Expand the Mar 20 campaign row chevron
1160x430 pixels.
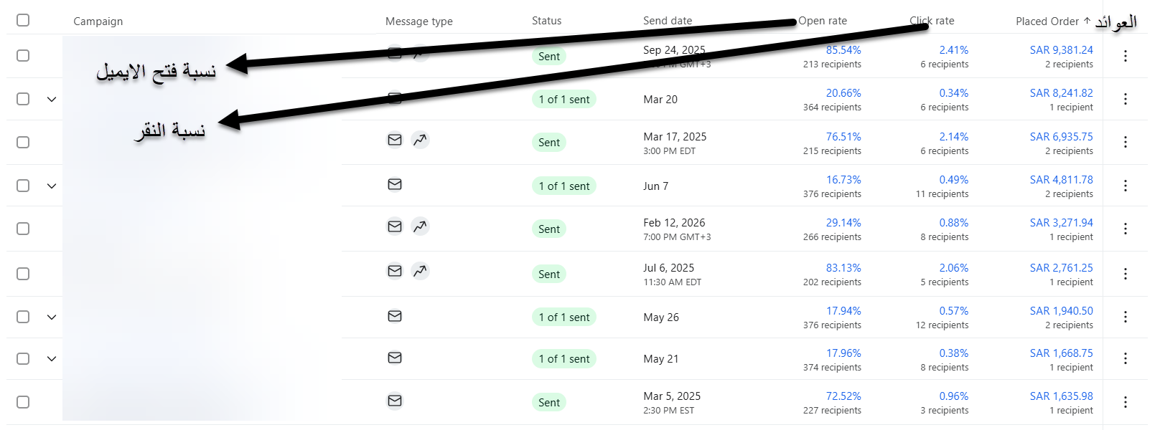click(x=52, y=99)
